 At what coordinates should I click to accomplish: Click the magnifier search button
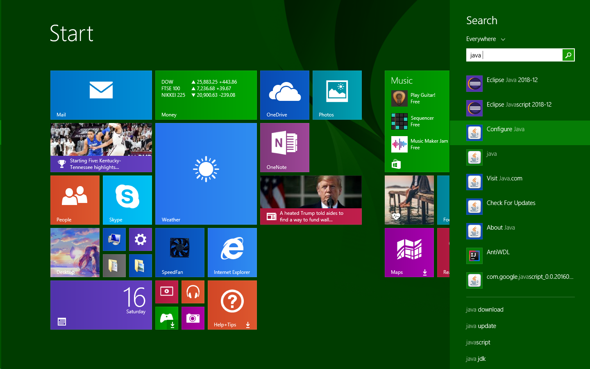coord(568,55)
